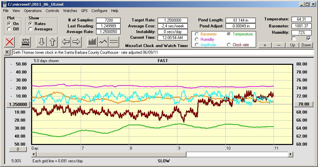Click the '5.0 days shown' label
The height and width of the screenshot is (167, 318).
click(x=46, y=61)
